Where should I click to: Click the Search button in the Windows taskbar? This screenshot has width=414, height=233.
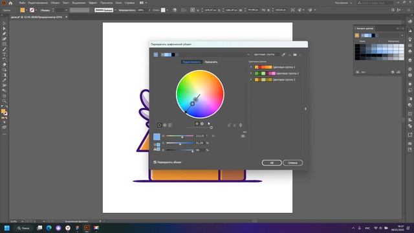click(x=23, y=228)
